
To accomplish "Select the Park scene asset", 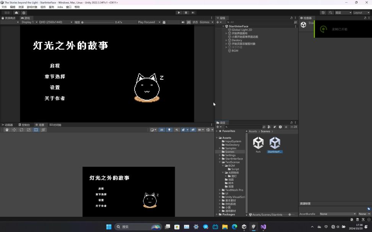I will [258, 144].
